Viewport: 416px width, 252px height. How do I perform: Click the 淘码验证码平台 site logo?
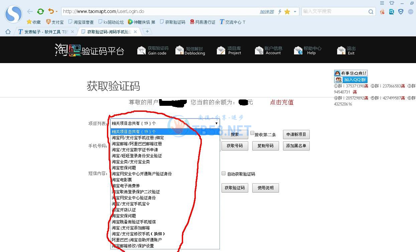pyautogui.click(x=89, y=50)
